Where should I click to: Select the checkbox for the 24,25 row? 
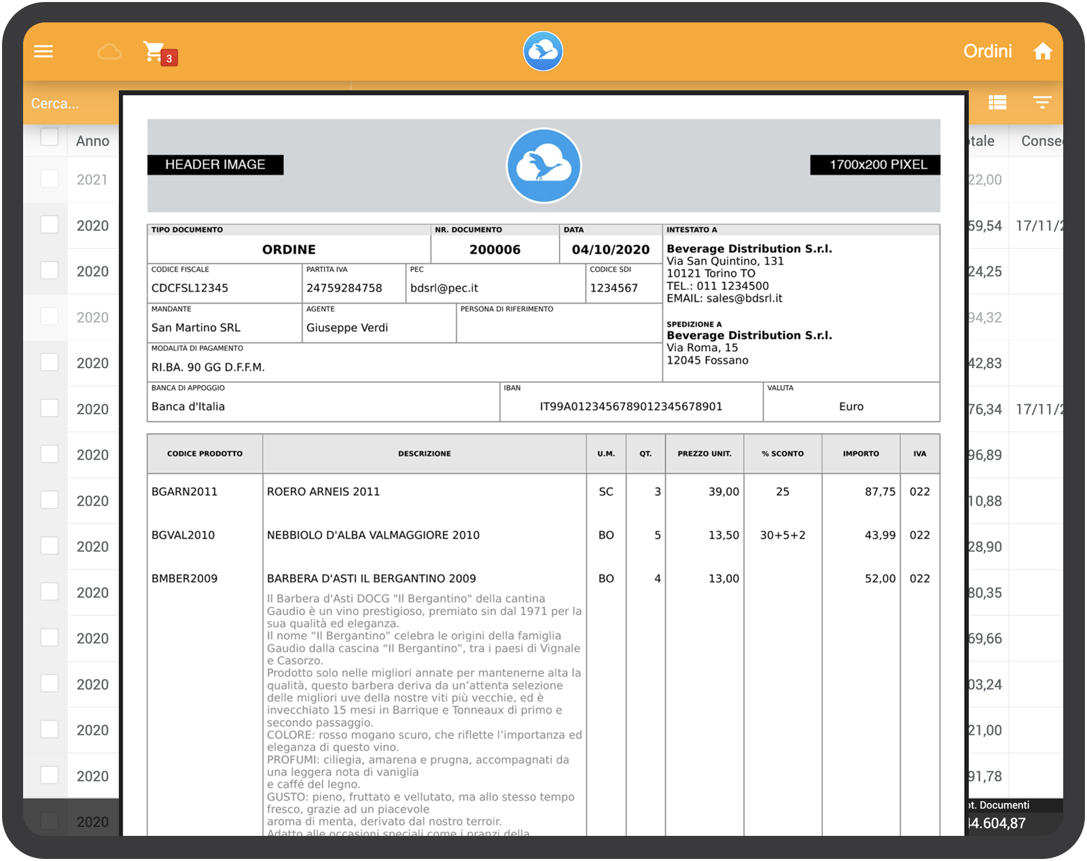(50, 270)
